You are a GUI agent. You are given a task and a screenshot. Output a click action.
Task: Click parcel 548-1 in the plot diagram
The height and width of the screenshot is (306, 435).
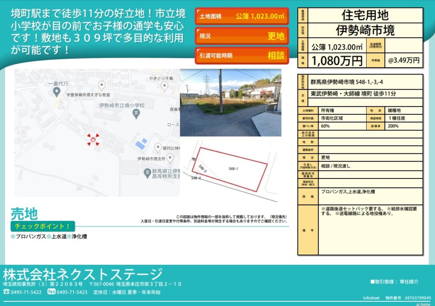pyautogui.click(x=233, y=169)
